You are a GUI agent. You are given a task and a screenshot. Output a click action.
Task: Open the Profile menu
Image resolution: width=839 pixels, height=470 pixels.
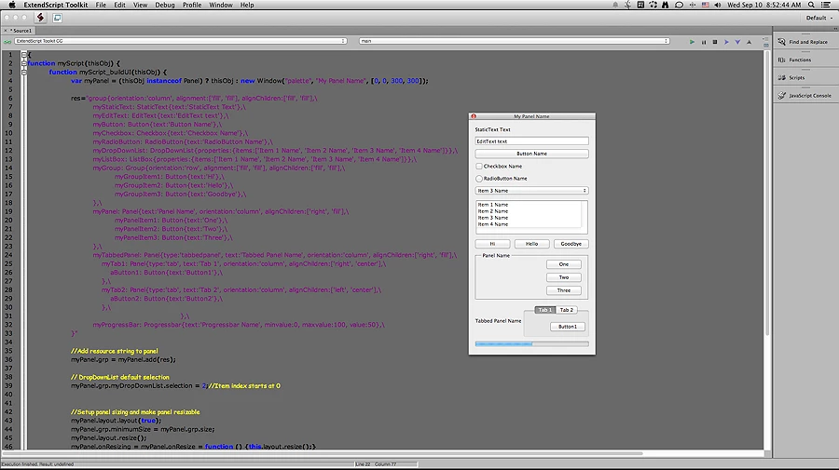click(x=191, y=5)
